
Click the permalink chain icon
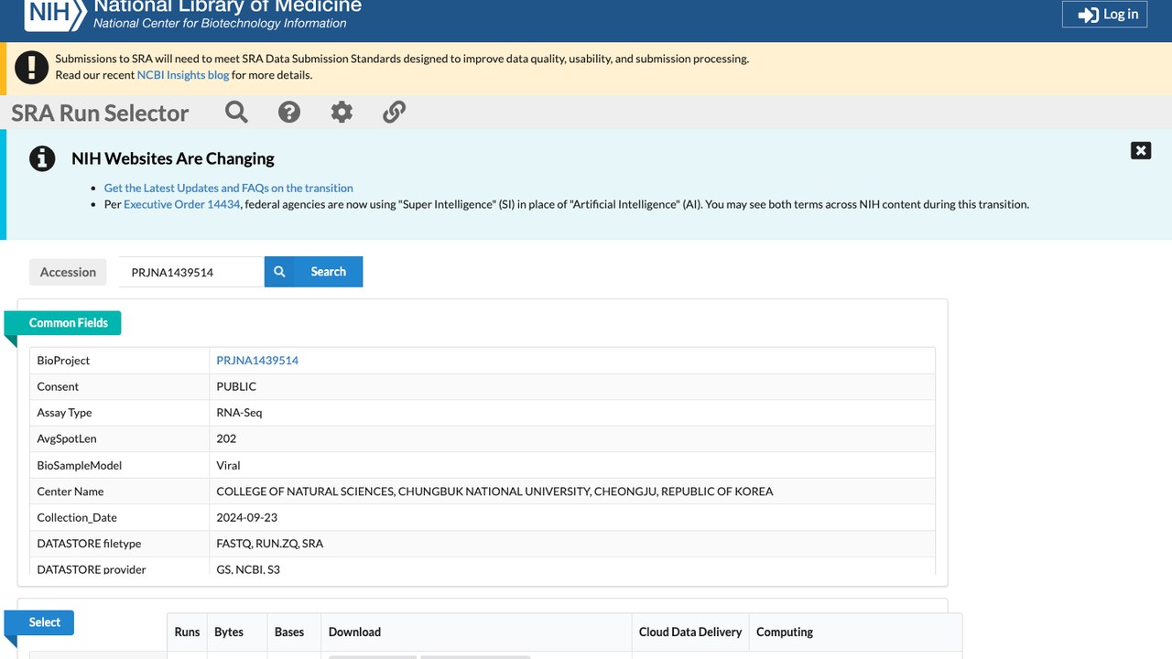click(394, 112)
